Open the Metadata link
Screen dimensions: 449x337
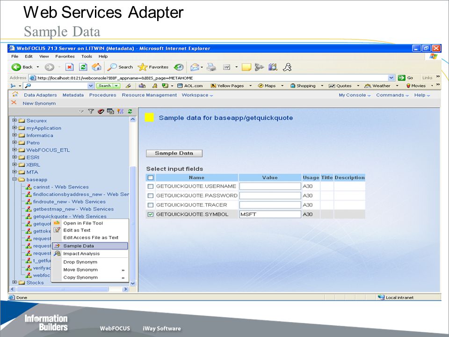pyautogui.click(x=73, y=95)
